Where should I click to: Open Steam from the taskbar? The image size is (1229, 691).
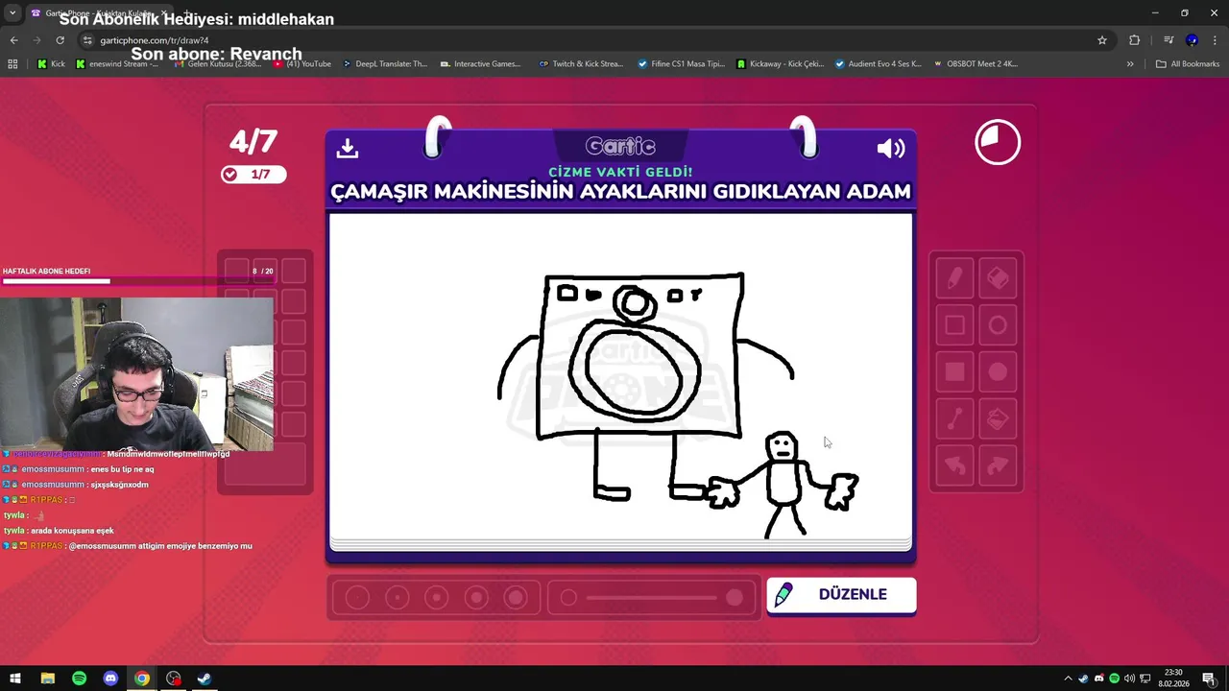coord(205,679)
